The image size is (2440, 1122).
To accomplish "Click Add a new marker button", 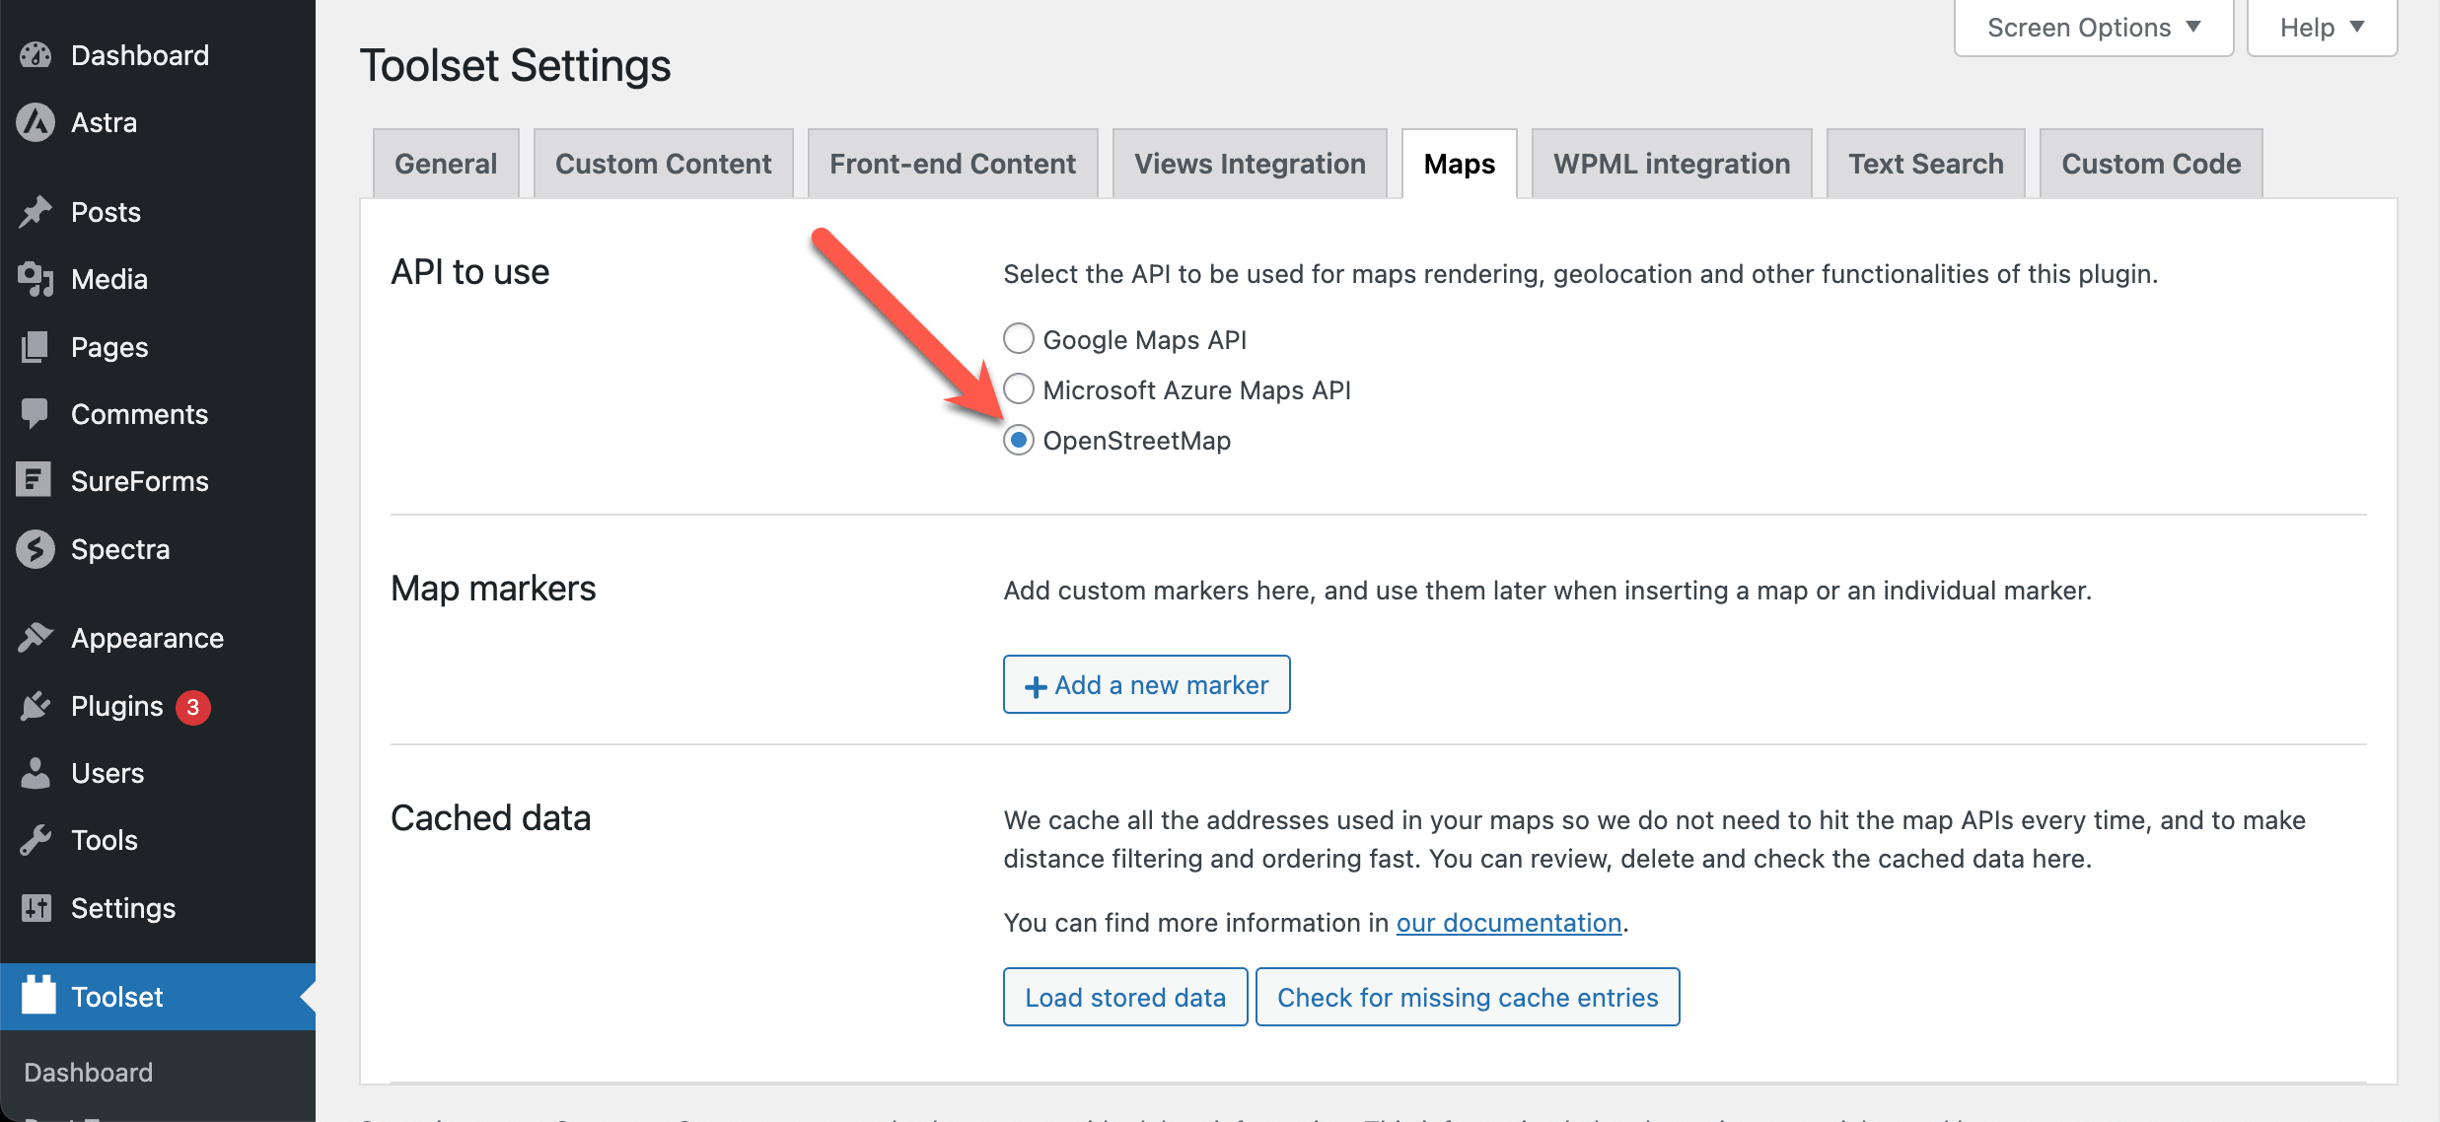I will point(1147,684).
